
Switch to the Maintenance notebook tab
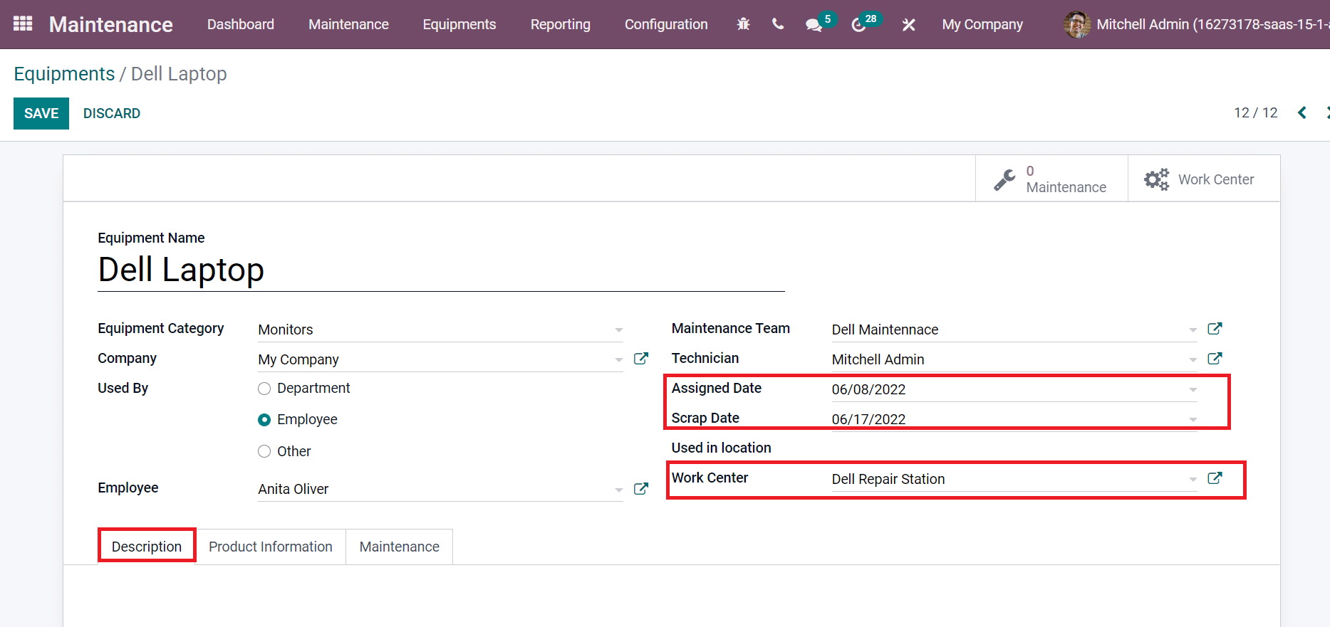pos(400,547)
